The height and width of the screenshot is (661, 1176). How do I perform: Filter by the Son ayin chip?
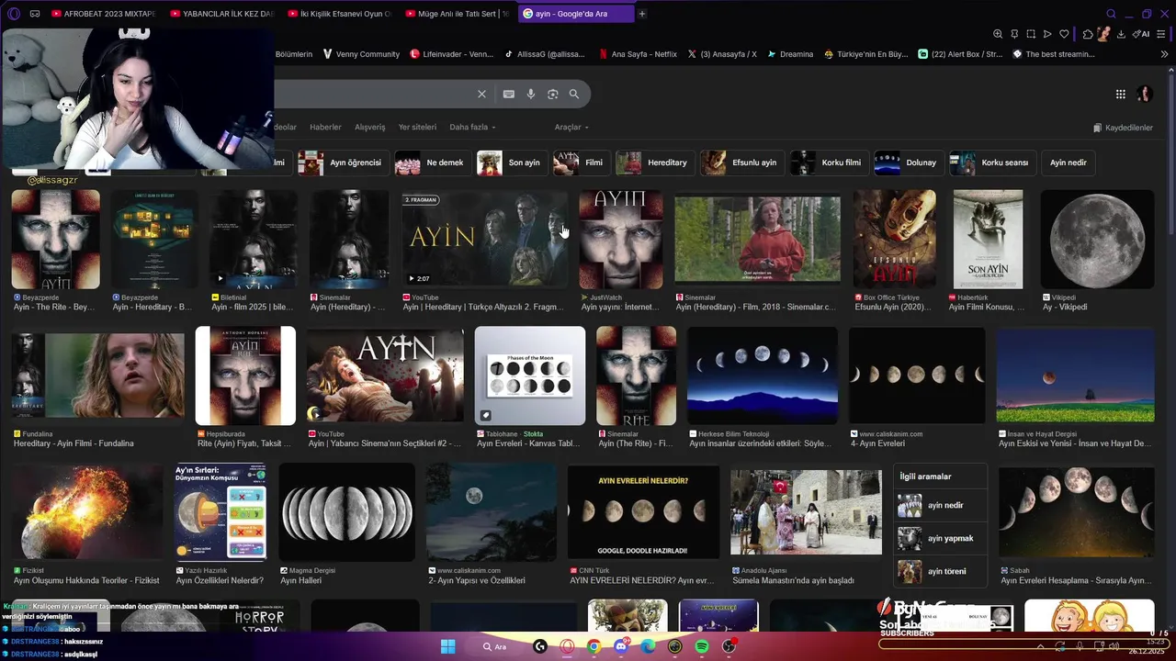pos(513,162)
